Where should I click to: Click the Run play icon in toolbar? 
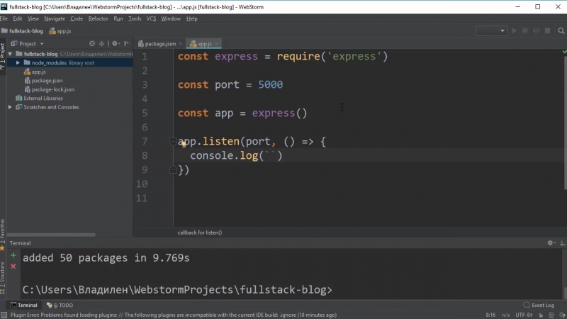click(x=514, y=31)
